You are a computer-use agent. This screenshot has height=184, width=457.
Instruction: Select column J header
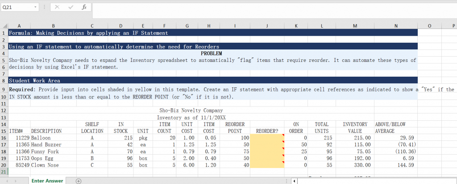pyautogui.click(x=267, y=26)
